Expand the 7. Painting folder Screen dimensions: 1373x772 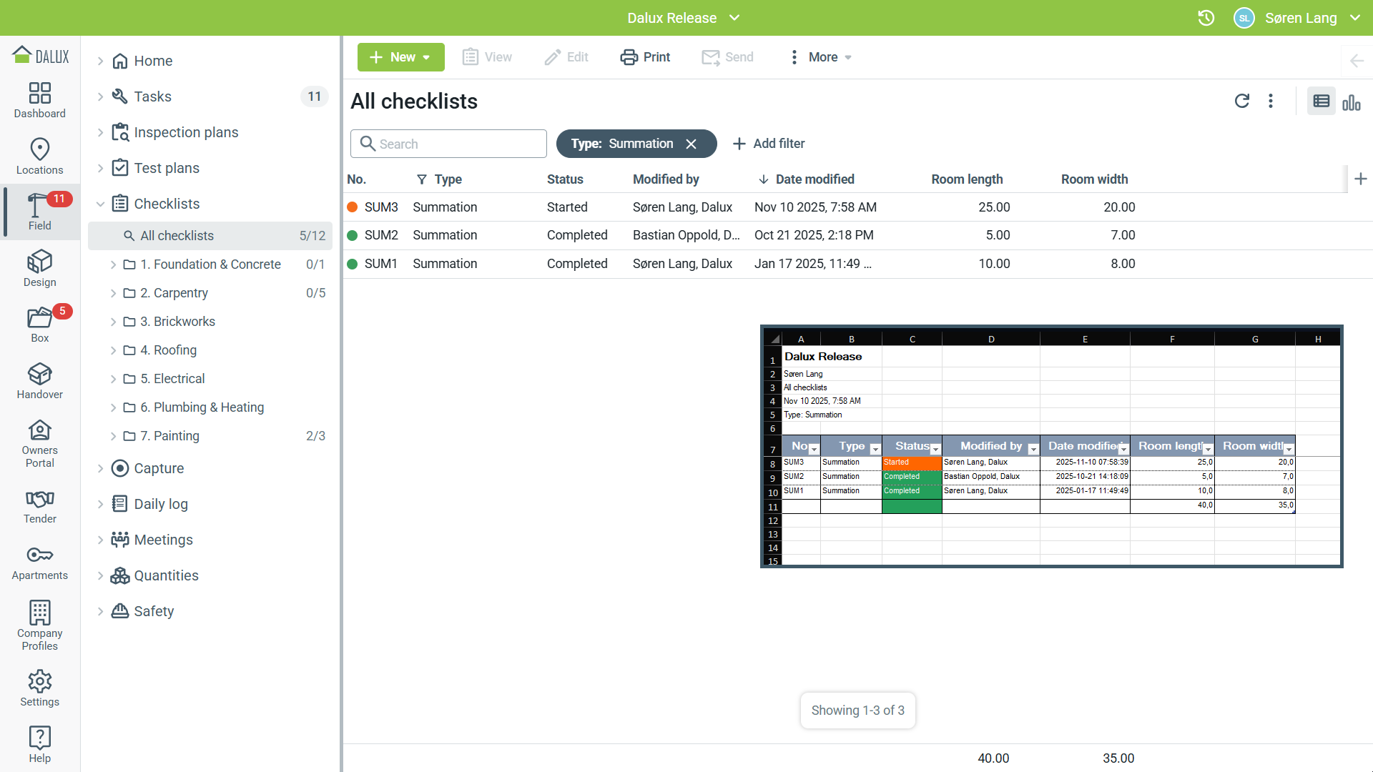(x=113, y=436)
